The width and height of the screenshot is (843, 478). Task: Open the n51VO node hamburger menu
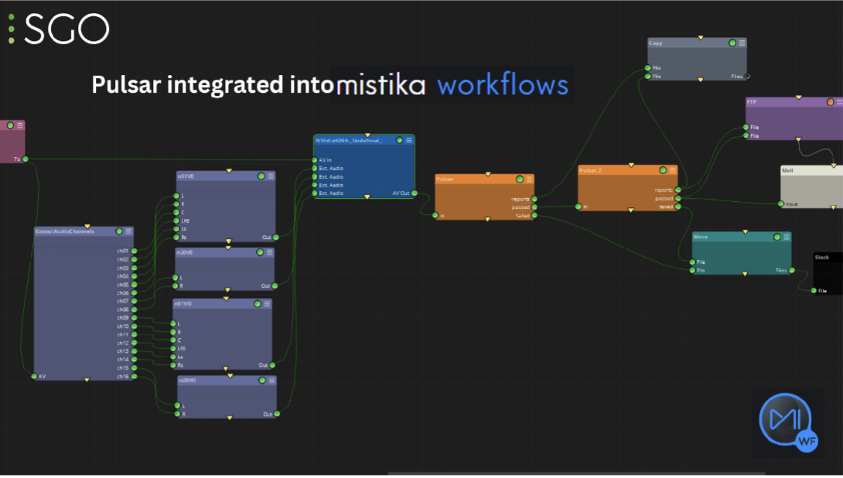click(x=267, y=304)
